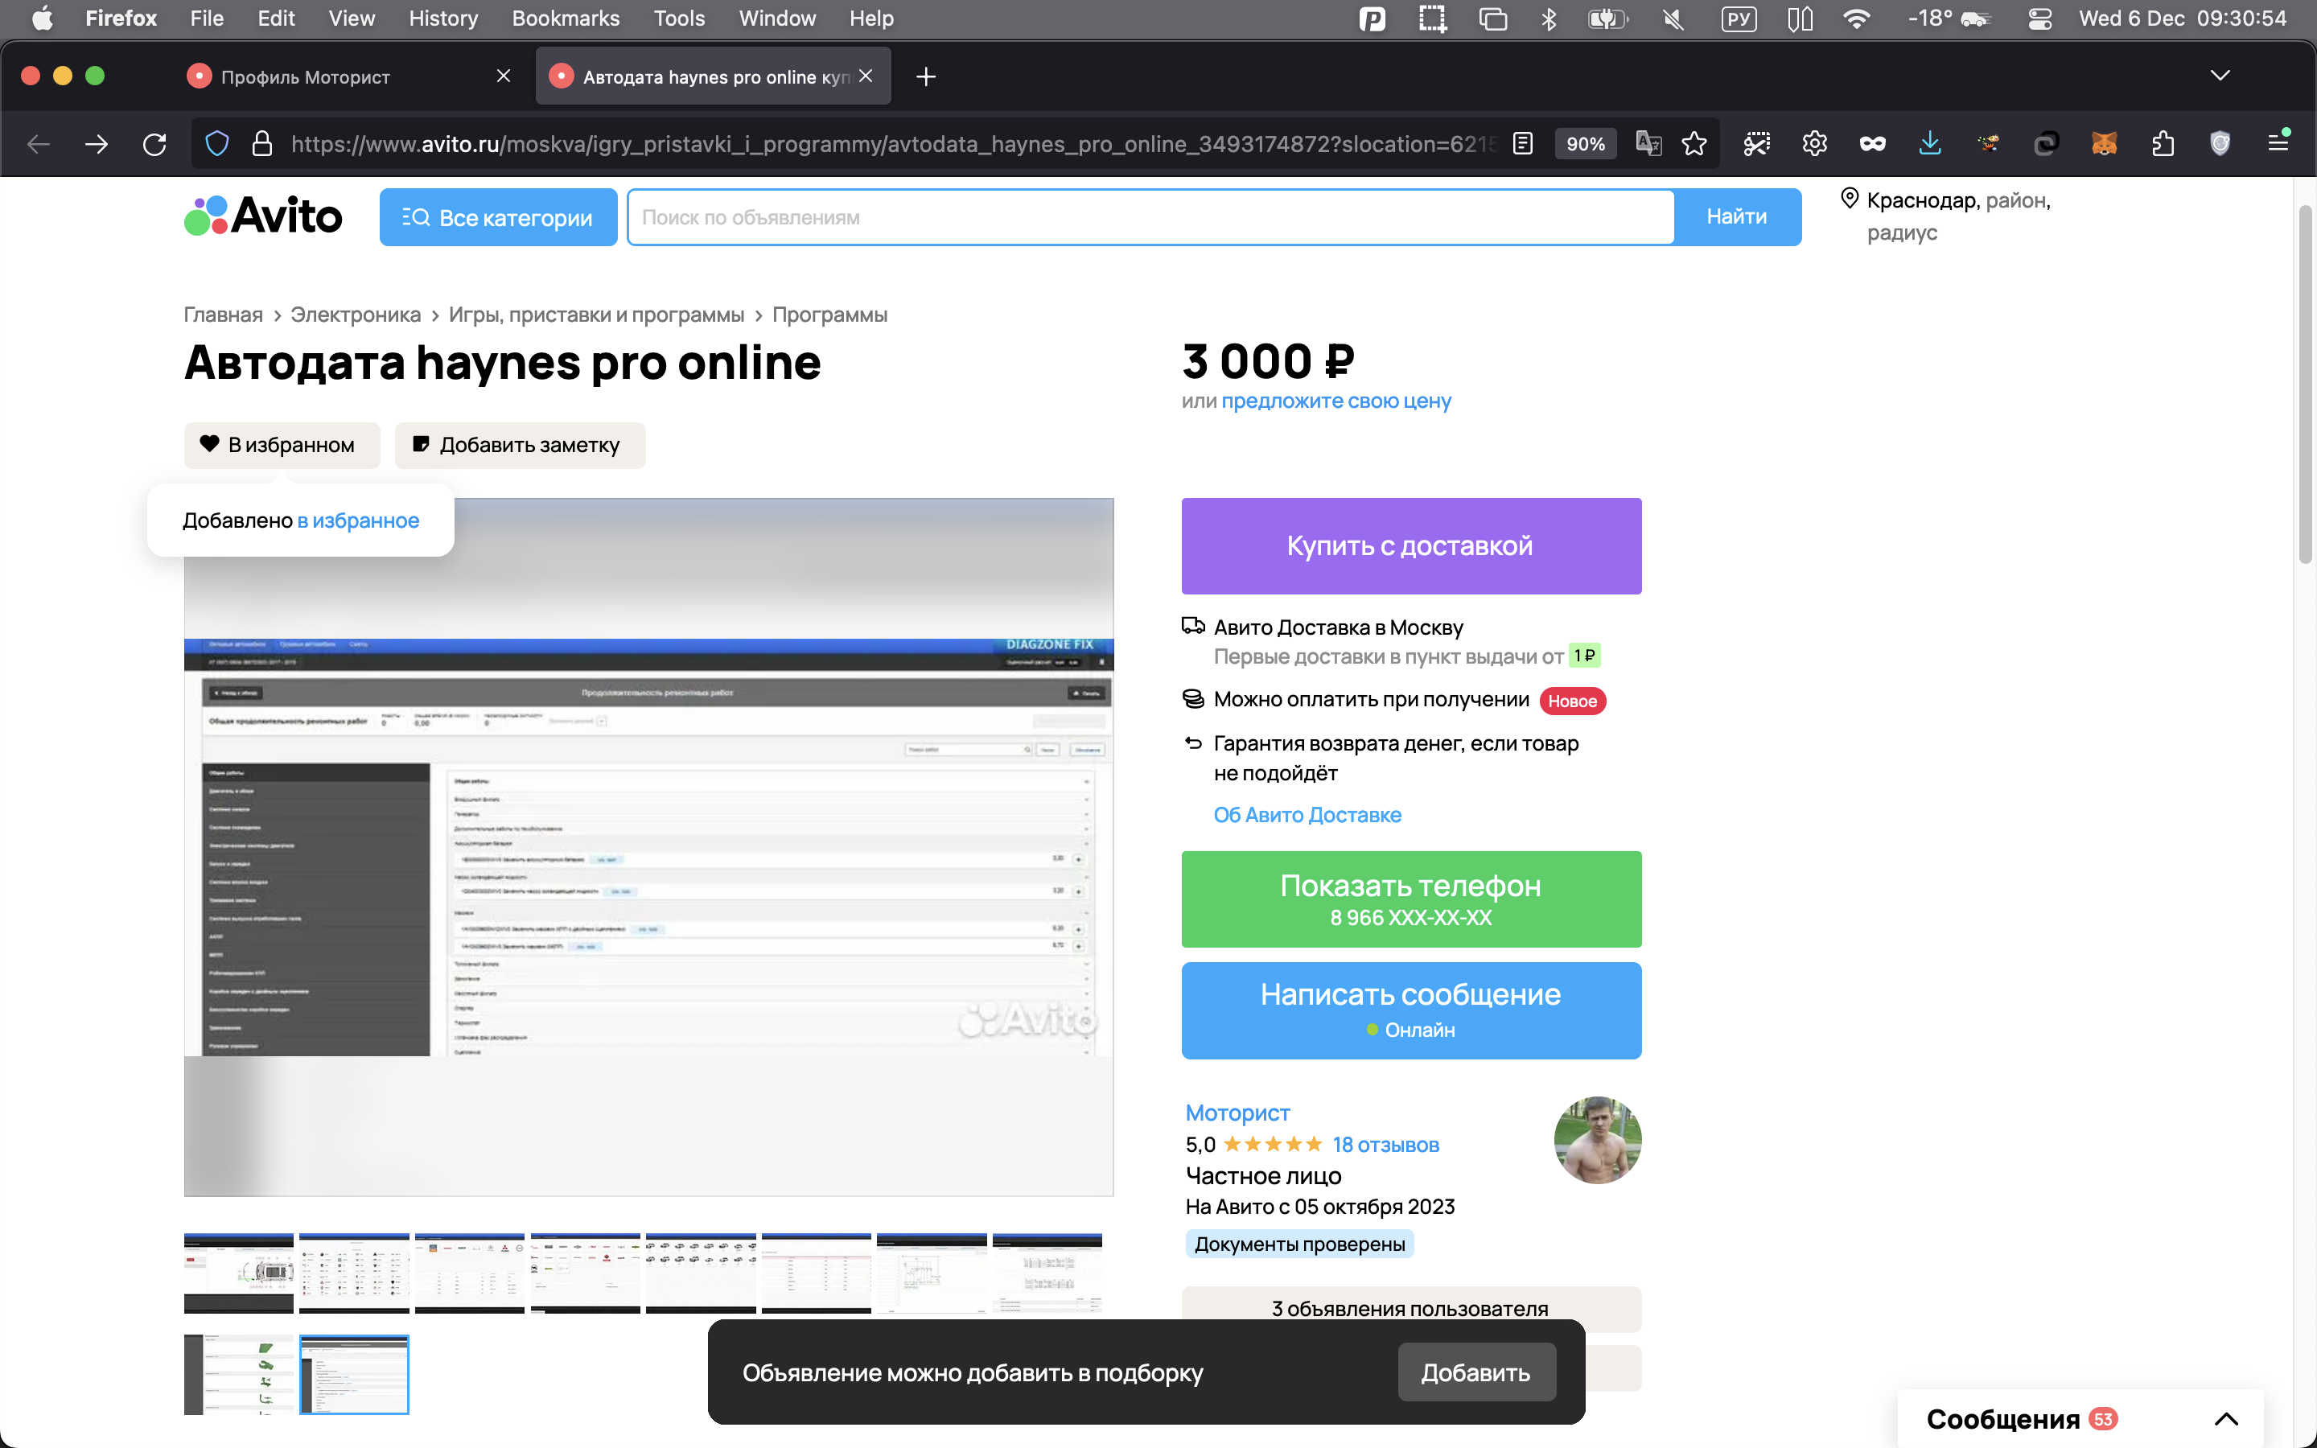2317x1448 pixels.
Task: Open the MetaMask fox extension
Action: pyautogui.click(x=2104, y=144)
